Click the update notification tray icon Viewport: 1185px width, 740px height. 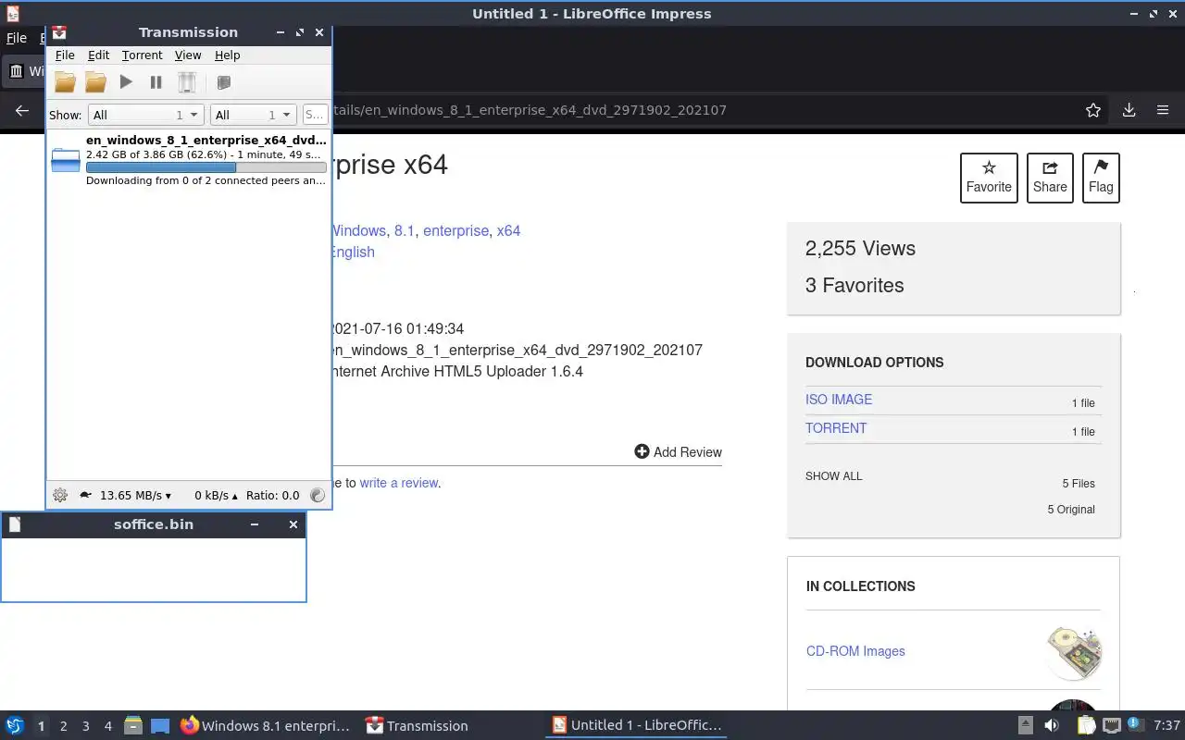1136,725
